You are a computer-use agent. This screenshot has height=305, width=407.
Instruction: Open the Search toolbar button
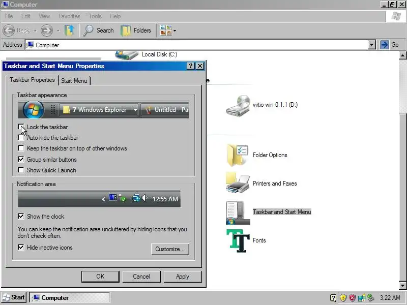point(99,30)
